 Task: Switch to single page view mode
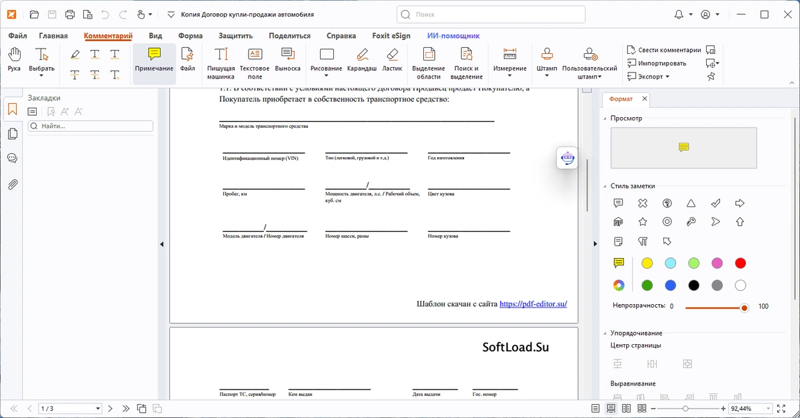click(x=595, y=408)
